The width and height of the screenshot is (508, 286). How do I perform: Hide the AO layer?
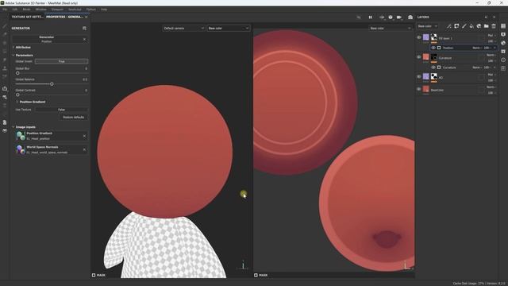419,77
